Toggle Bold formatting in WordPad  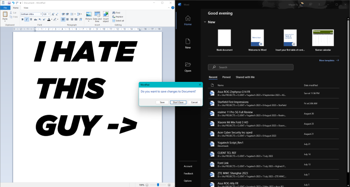click(22, 19)
